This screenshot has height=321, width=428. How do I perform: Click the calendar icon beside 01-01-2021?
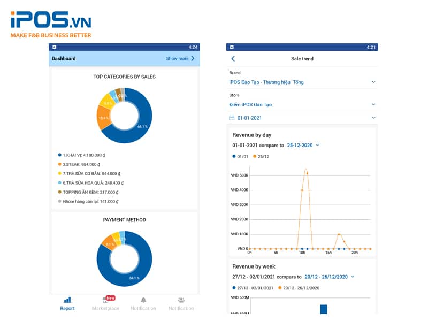click(232, 118)
